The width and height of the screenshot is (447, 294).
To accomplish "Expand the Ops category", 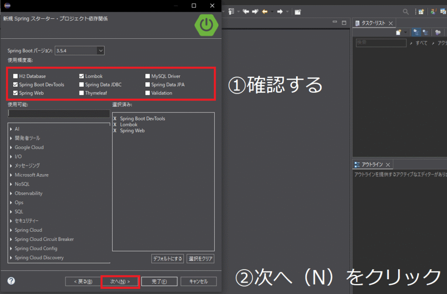I will click(x=11, y=203).
